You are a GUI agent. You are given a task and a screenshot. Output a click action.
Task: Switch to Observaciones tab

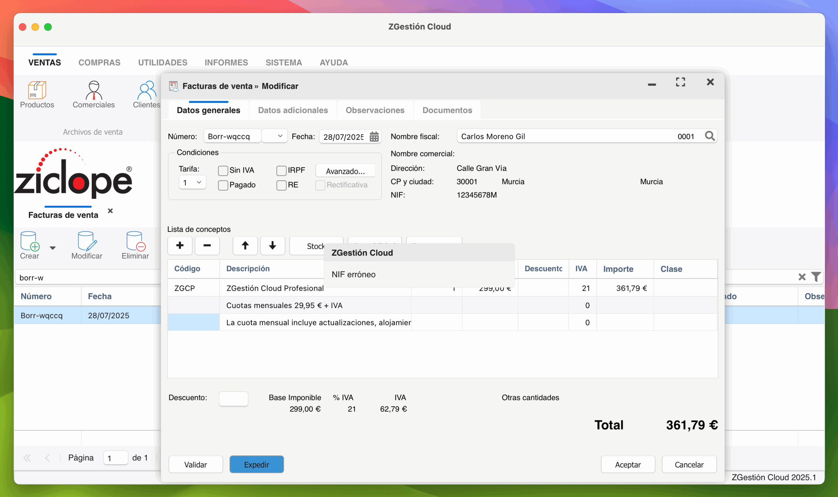tap(375, 110)
